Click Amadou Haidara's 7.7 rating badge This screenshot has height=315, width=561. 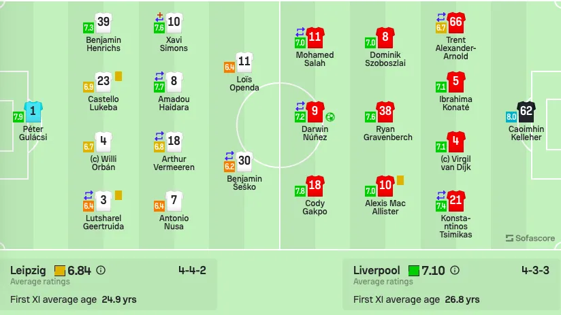159,87
